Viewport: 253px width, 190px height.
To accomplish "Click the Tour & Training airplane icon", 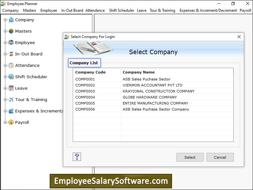I will pyautogui.click(x=11, y=99).
